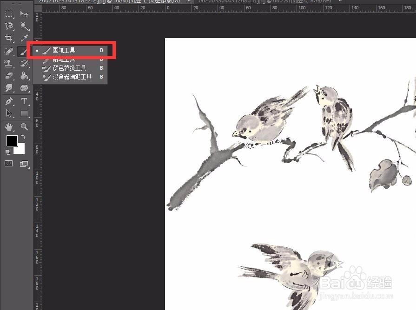Choose 画笔工具 from the flyout
Image resolution: width=416 pixels, height=310 pixels.
[x=70, y=50]
